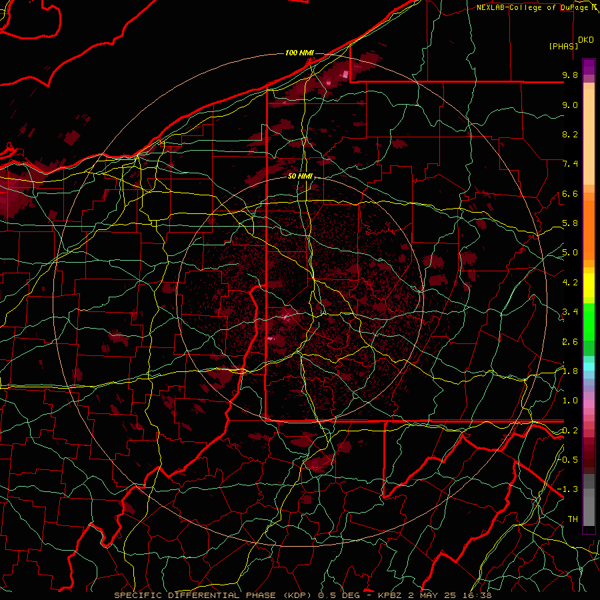
Task: Click the DKD label above the color scale
Action: pos(586,40)
